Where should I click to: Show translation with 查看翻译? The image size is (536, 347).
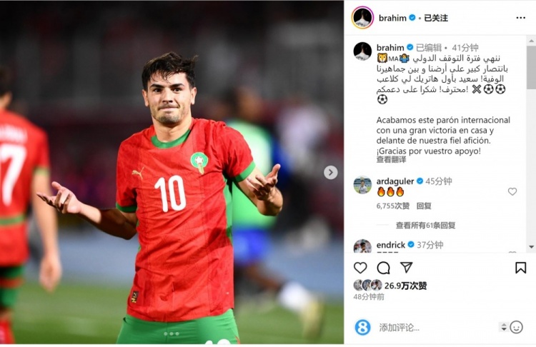pos(392,159)
